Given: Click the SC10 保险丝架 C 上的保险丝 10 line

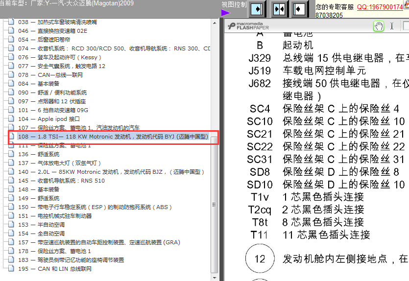Looking at the screenshot, I should point(326,121).
